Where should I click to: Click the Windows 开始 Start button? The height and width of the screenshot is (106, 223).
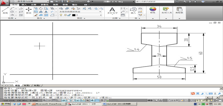tap(5, 104)
